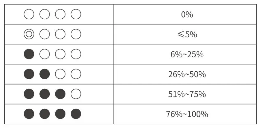Click the 76%~100% label
Viewport: 262px width, 128px height.
pyautogui.click(x=187, y=114)
